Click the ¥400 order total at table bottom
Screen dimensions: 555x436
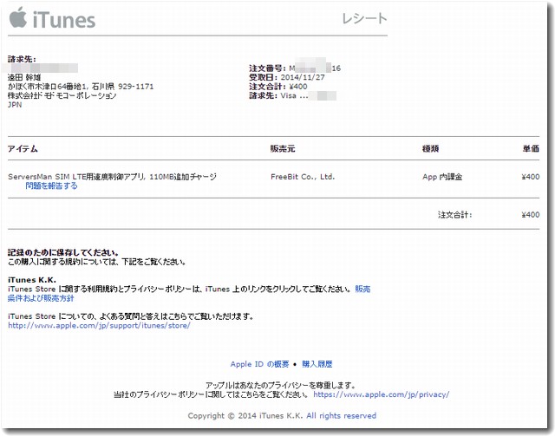[530, 214]
